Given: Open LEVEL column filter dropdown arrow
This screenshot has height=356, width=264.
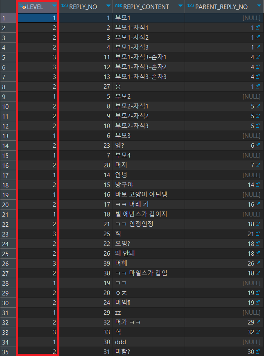Looking at the screenshot, I should pos(54,5).
